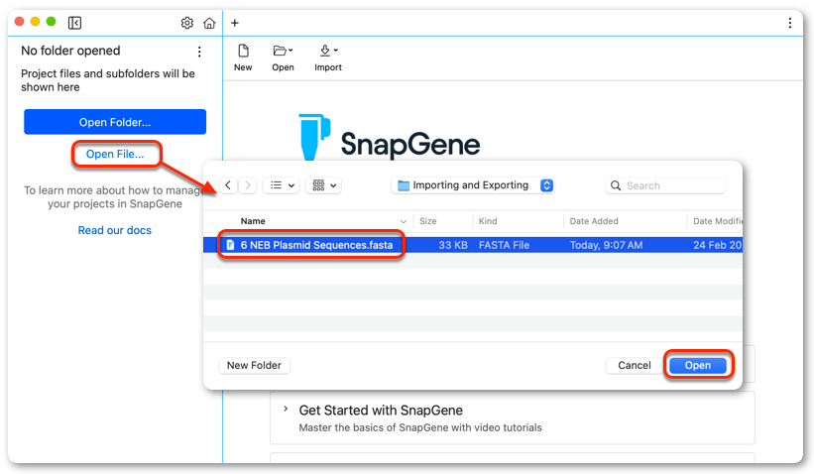Navigate forward in the file dialog

248,185
